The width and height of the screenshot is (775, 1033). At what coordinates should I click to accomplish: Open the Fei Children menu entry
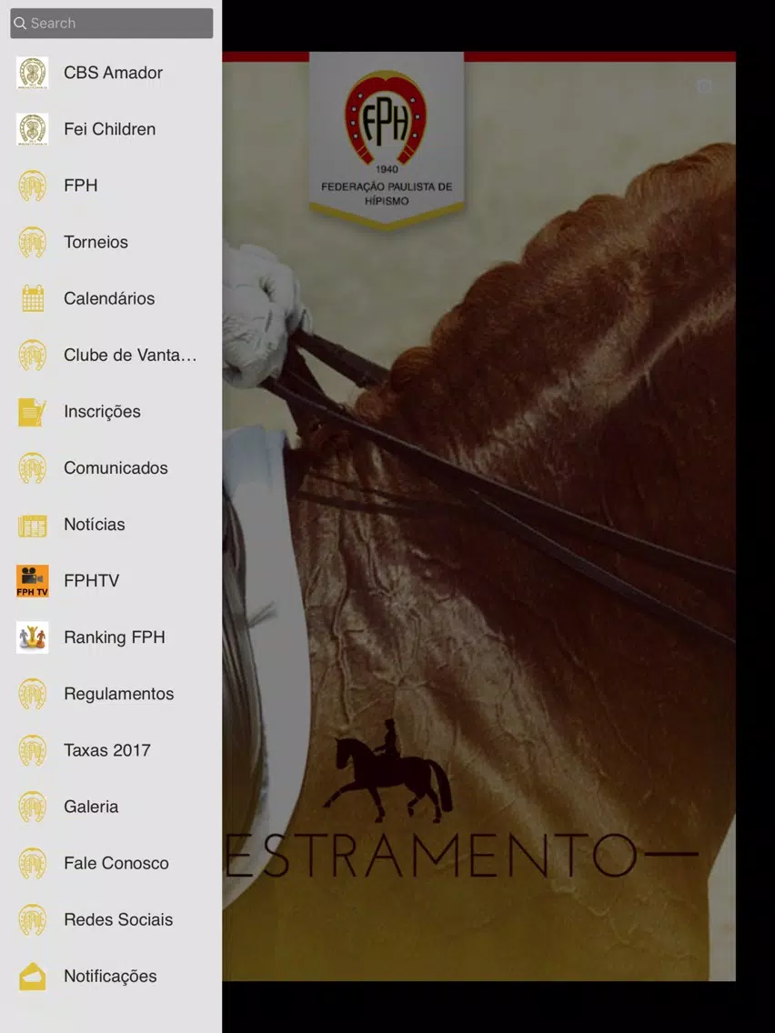(109, 129)
